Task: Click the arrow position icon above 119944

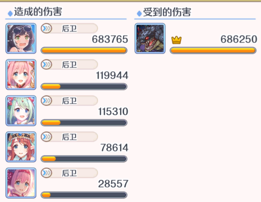Action: [46, 64]
